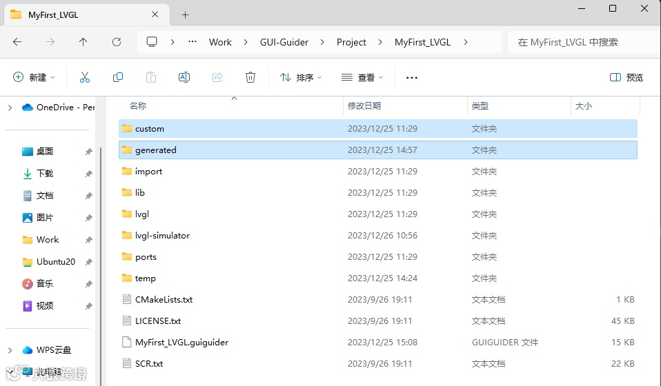Image resolution: width=661 pixels, height=386 pixels.
Task: Click the chevron after Project breadcrumb
Action: click(380, 42)
